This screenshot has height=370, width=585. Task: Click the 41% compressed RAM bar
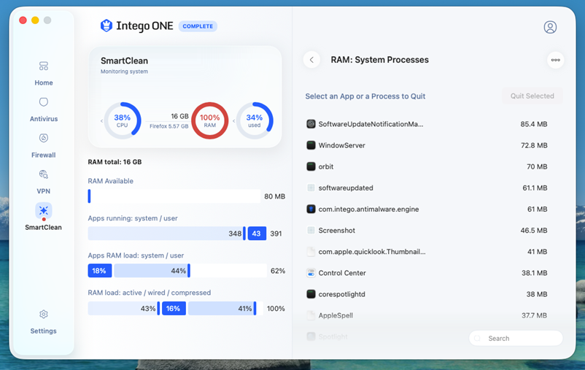(x=222, y=309)
